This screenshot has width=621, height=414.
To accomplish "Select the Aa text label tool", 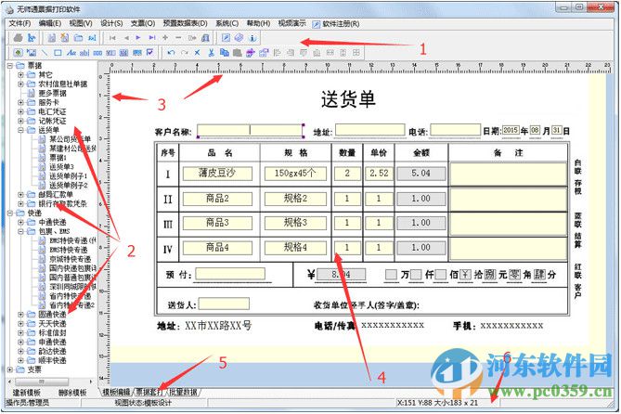I will point(71,52).
